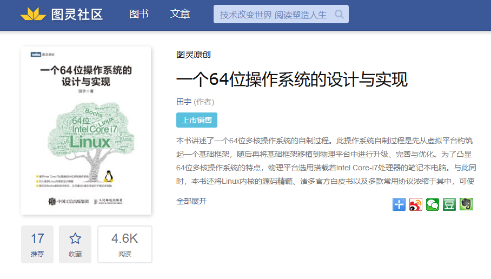491x279 pixels.
Task: Expand description via 全部展开
Action: click(191, 201)
